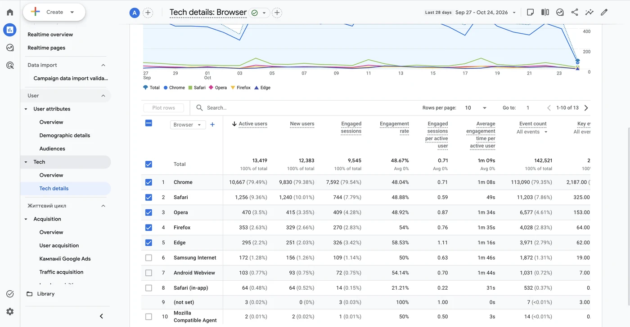Screen dimensions: 630x327
Task: Click the blue 'A' segment badge
Action: (x=134, y=13)
